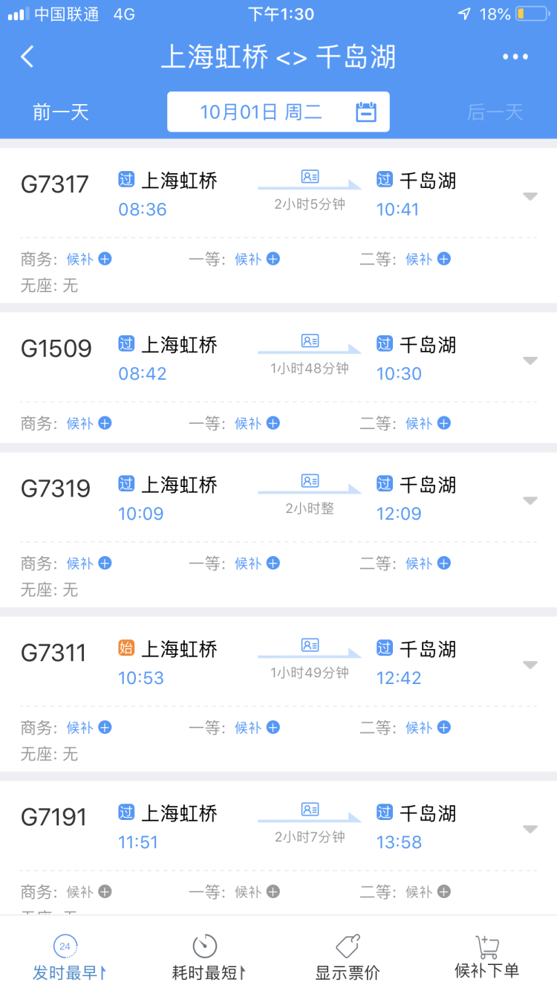Tap 候补 link for G7319 商务 seat

pos(80,564)
